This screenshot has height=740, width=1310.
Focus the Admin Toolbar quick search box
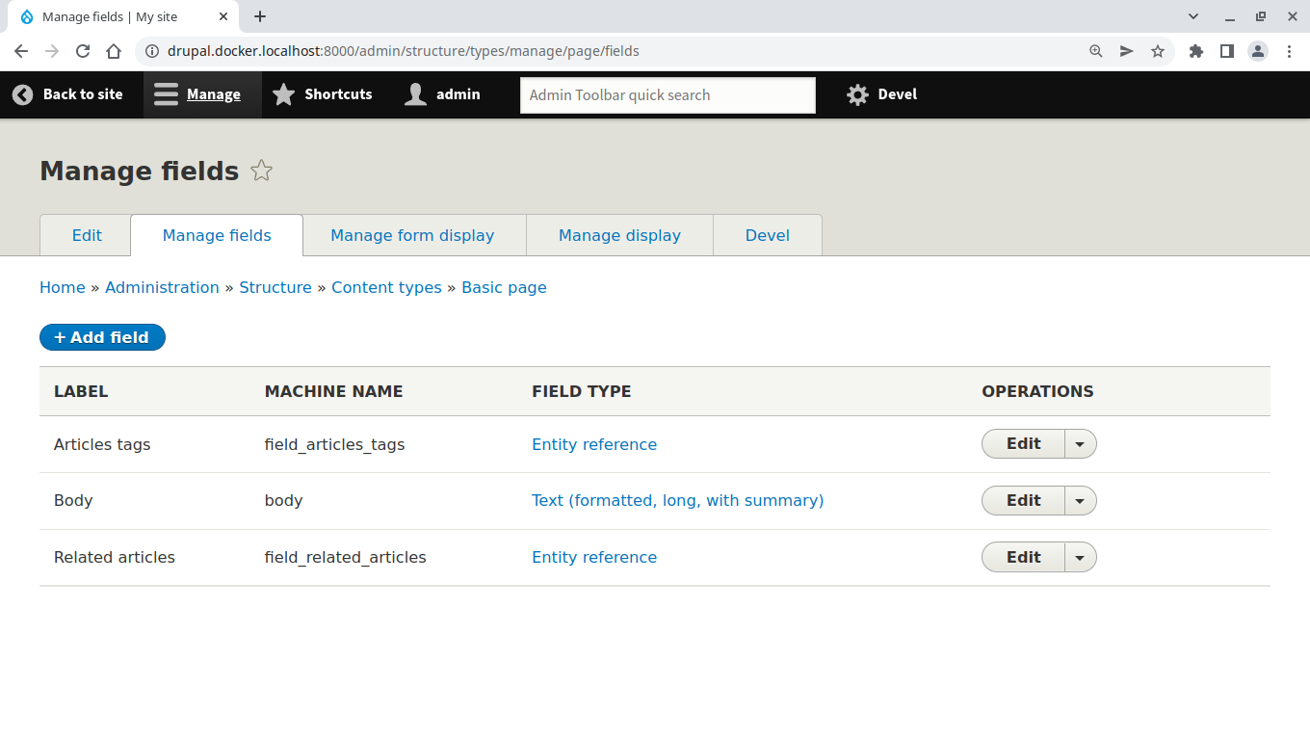pos(668,94)
